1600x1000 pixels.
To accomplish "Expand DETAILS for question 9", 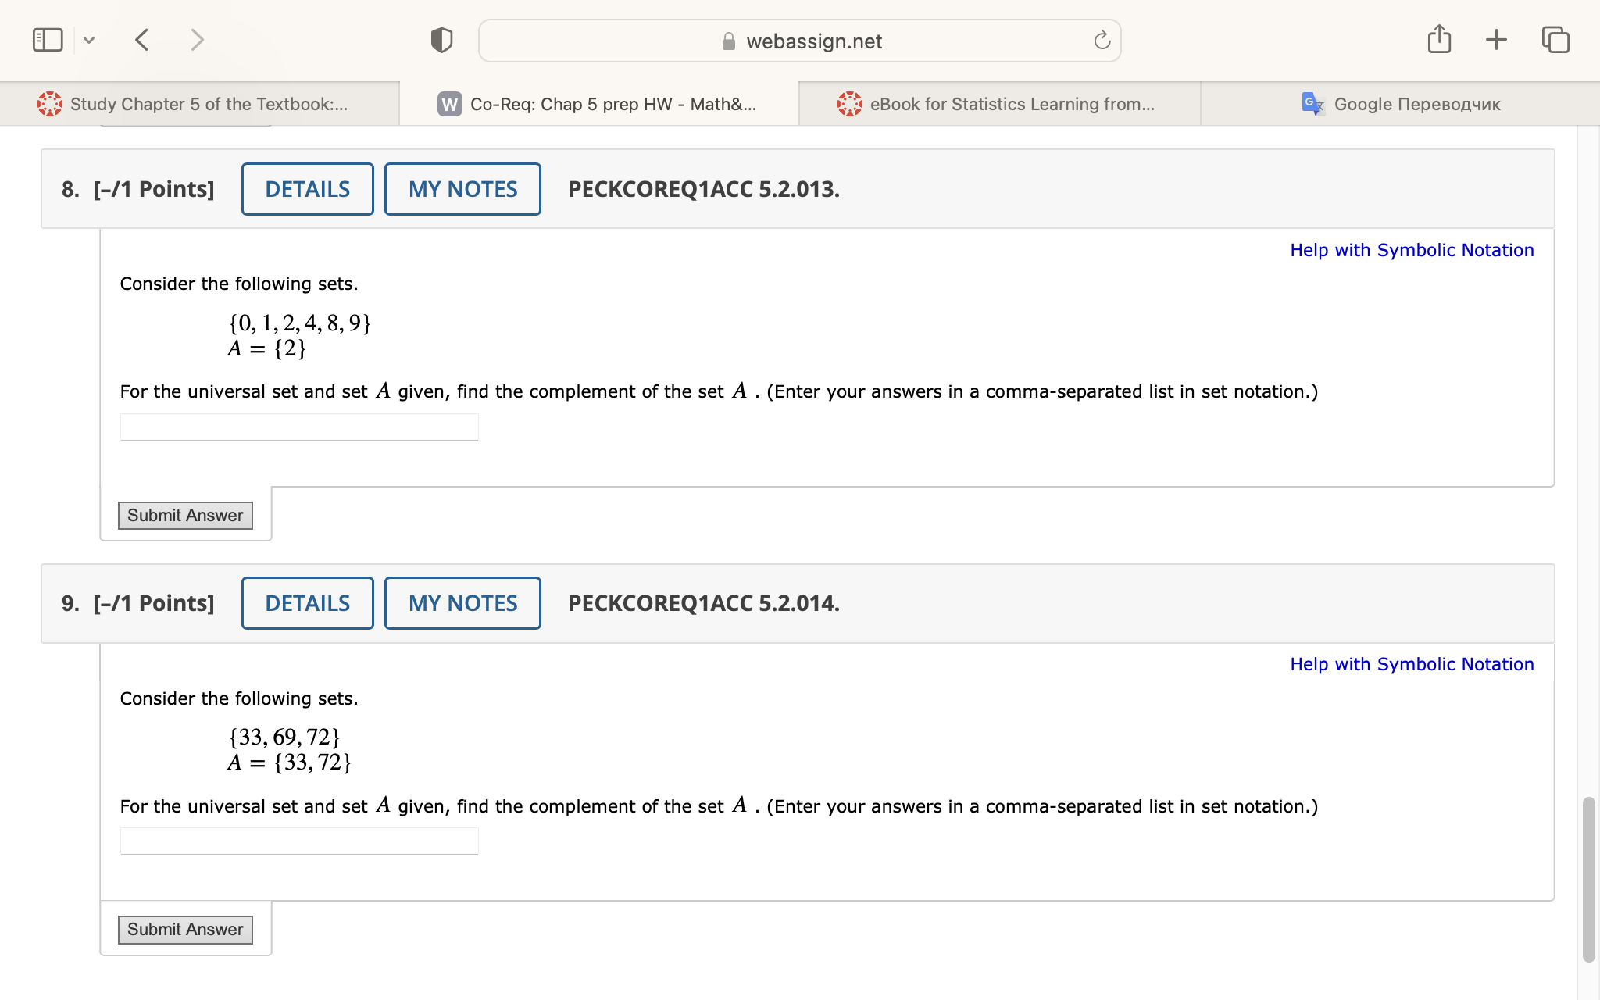I will (307, 603).
